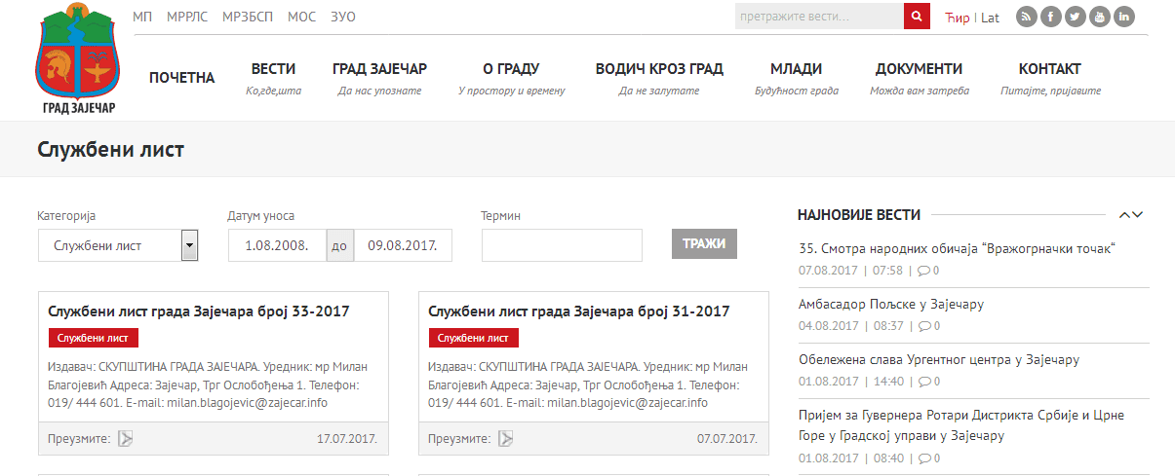Open news article Амбасадор Пољске у Зајечару
Image resolution: width=1175 pixels, height=476 pixels.
890,304
